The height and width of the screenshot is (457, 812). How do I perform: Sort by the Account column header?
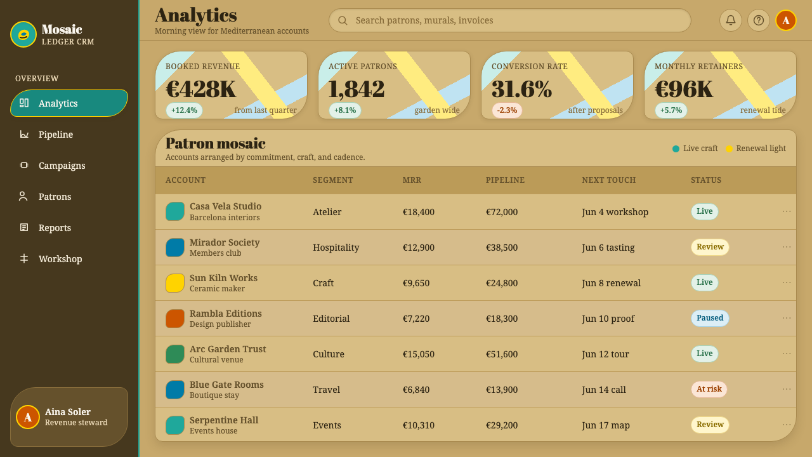pos(186,180)
